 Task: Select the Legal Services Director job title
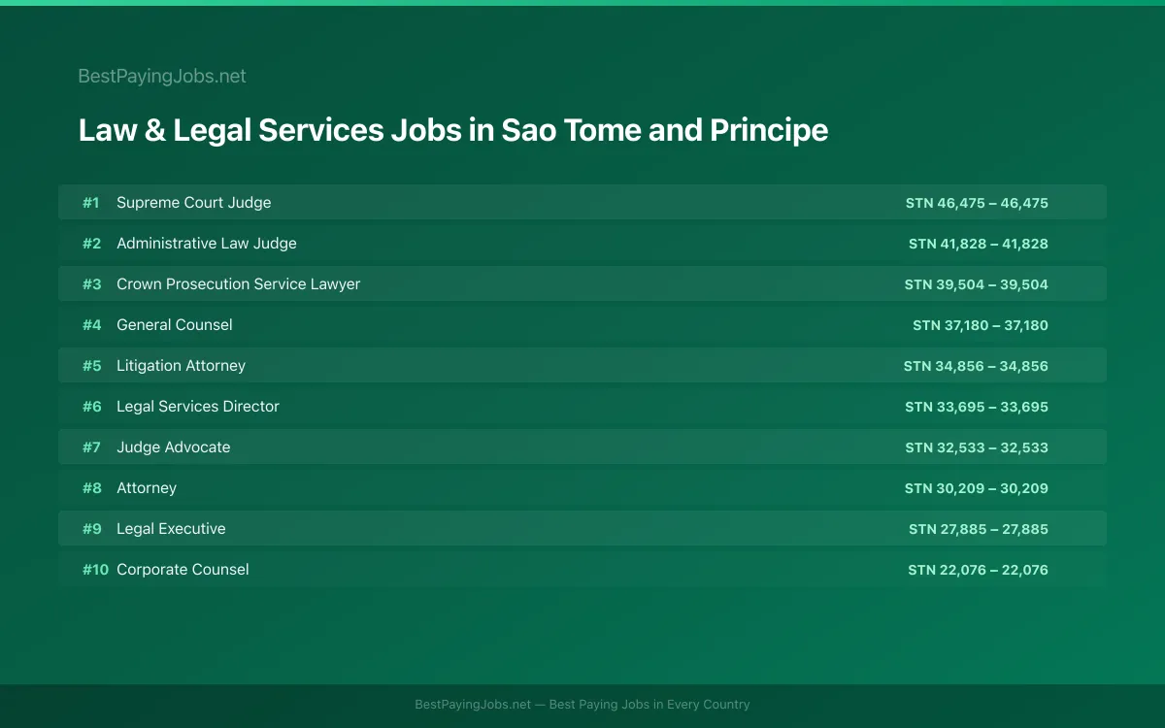(198, 407)
